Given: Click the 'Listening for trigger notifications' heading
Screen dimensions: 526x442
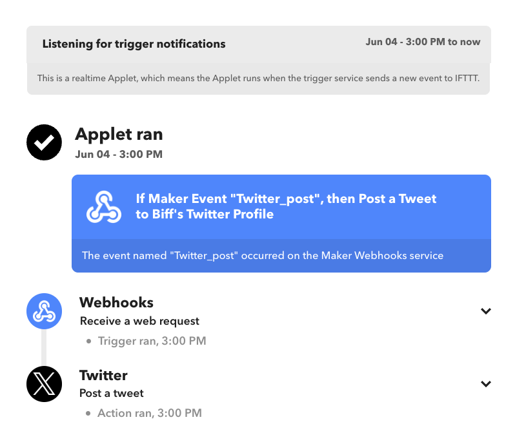Looking at the screenshot, I should coord(134,44).
